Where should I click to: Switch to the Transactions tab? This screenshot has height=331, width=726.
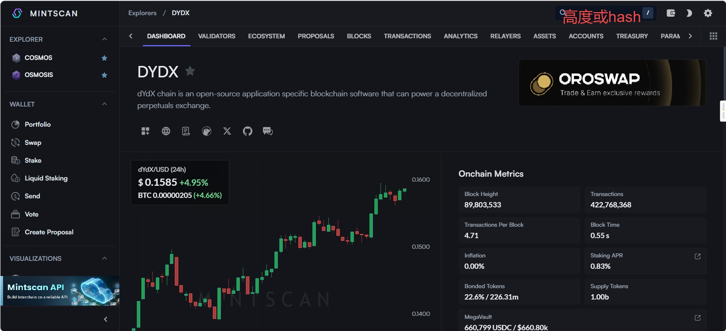pos(407,36)
